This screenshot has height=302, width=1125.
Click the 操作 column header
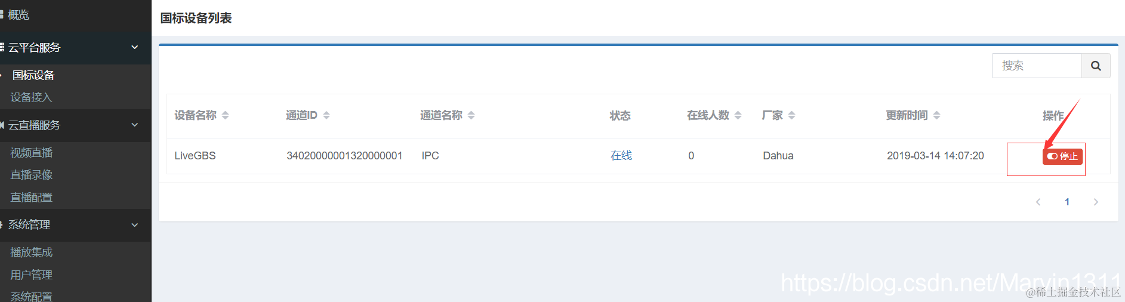[1053, 116]
